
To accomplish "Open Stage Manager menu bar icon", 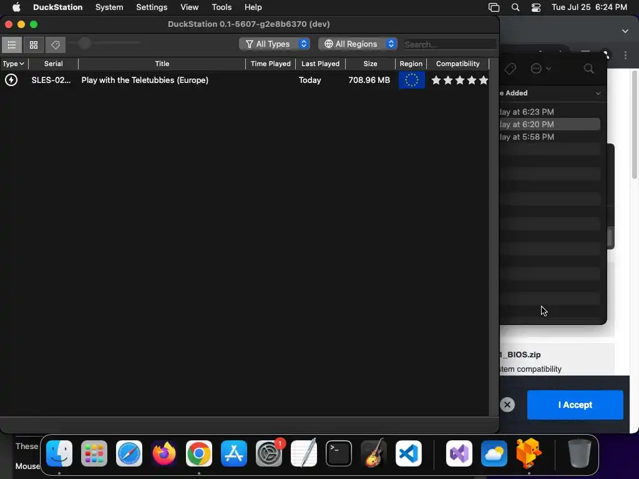I will (494, 7).
